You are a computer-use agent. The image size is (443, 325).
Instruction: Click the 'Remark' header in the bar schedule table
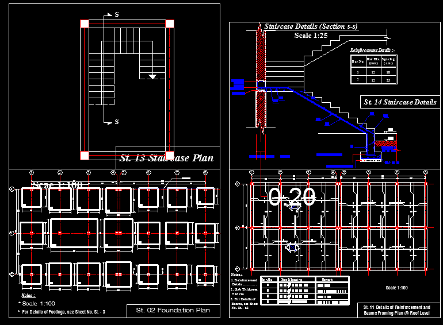327,280
